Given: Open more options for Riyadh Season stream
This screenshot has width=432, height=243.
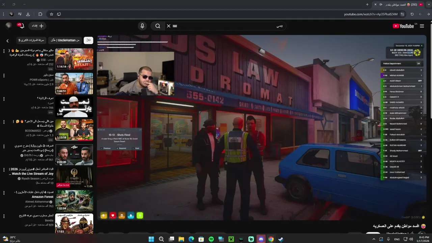Looking at the screenshot, I should (x=4, y=170).
